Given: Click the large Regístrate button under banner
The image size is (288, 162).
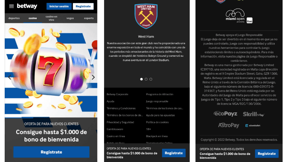Looking at the screenshot, I should pos(51,152).
